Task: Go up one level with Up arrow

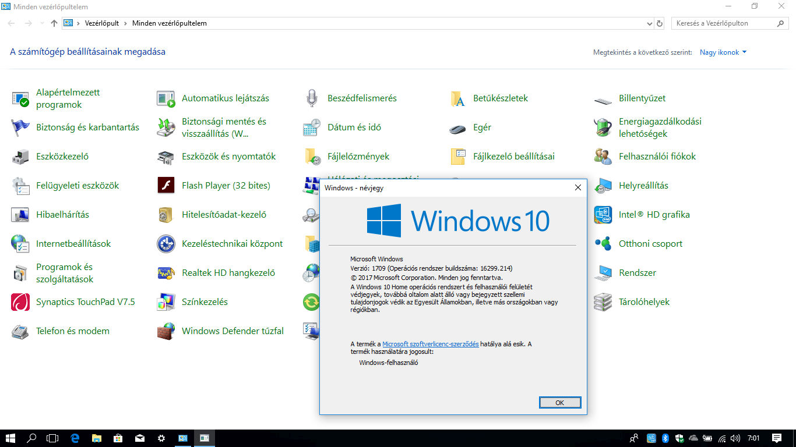Action: 54,23
